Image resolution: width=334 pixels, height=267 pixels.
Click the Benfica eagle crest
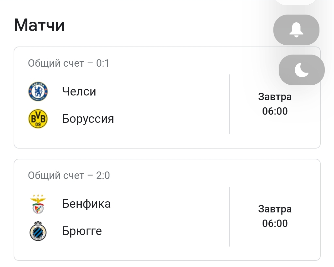click(38, 204)
